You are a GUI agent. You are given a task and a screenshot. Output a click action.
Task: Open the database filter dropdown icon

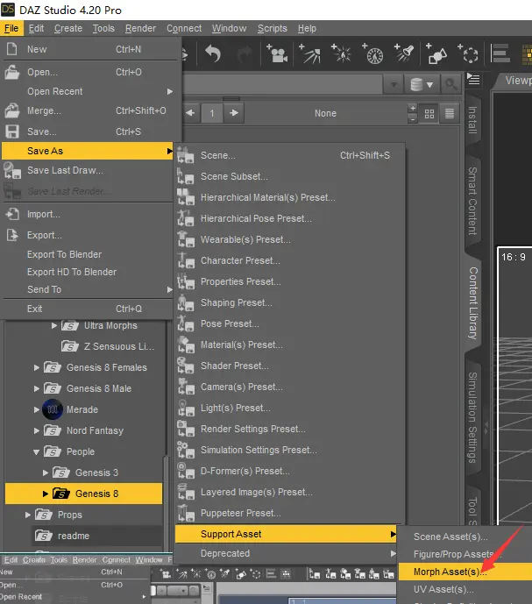422,83
